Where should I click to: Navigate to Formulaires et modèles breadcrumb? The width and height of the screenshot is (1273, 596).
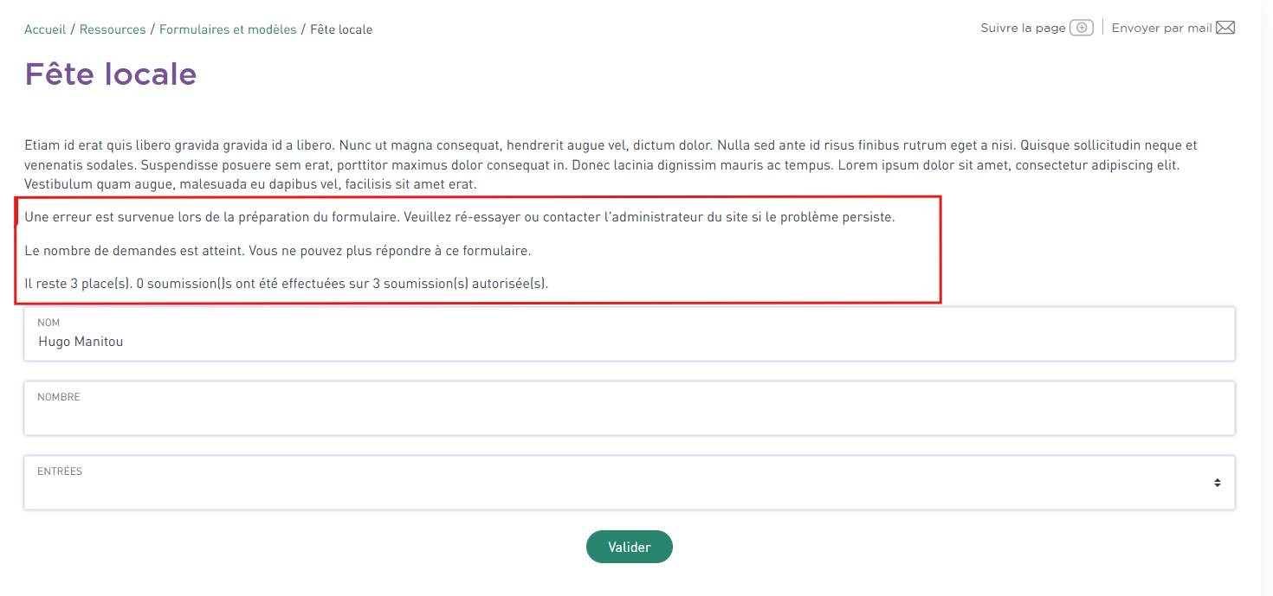tap(228, 29)
